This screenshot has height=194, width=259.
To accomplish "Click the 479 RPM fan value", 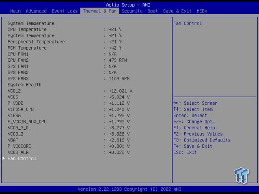I will pos(118,60).
